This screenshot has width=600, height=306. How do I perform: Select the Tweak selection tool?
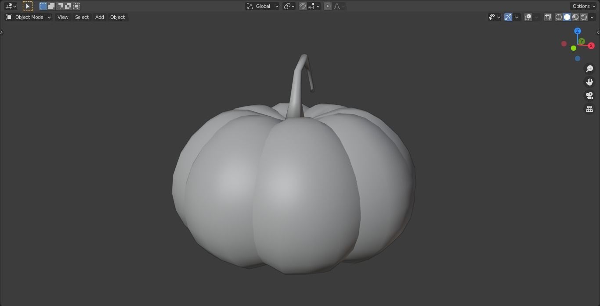tap(28, 6)
